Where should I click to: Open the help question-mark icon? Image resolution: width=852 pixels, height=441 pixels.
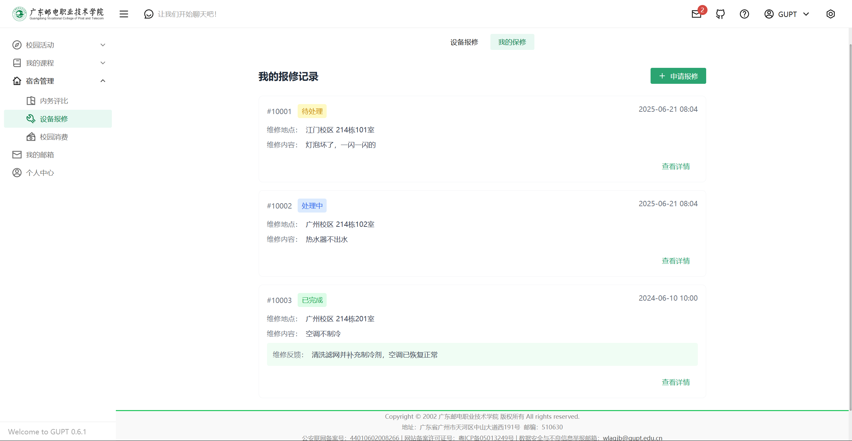pyautogui.click(x=744, y=14)
